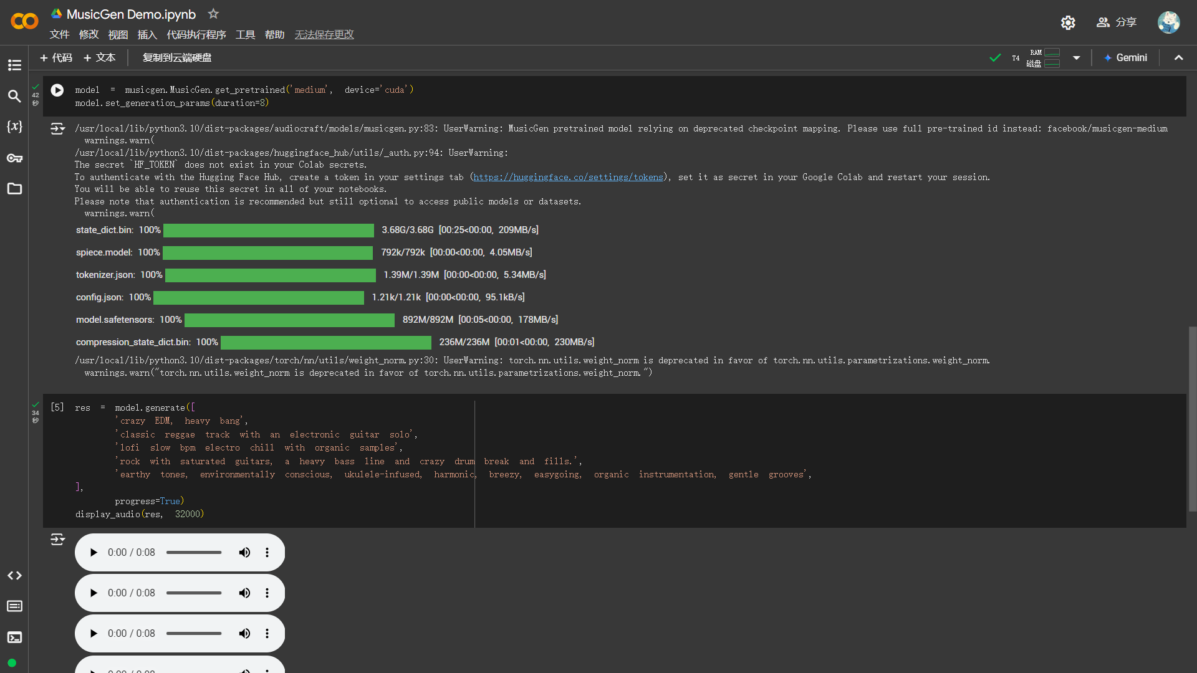This screenshot has height=673, width=1197.
Task: Open the secrets key panel
Action: (x=14, y=158)
